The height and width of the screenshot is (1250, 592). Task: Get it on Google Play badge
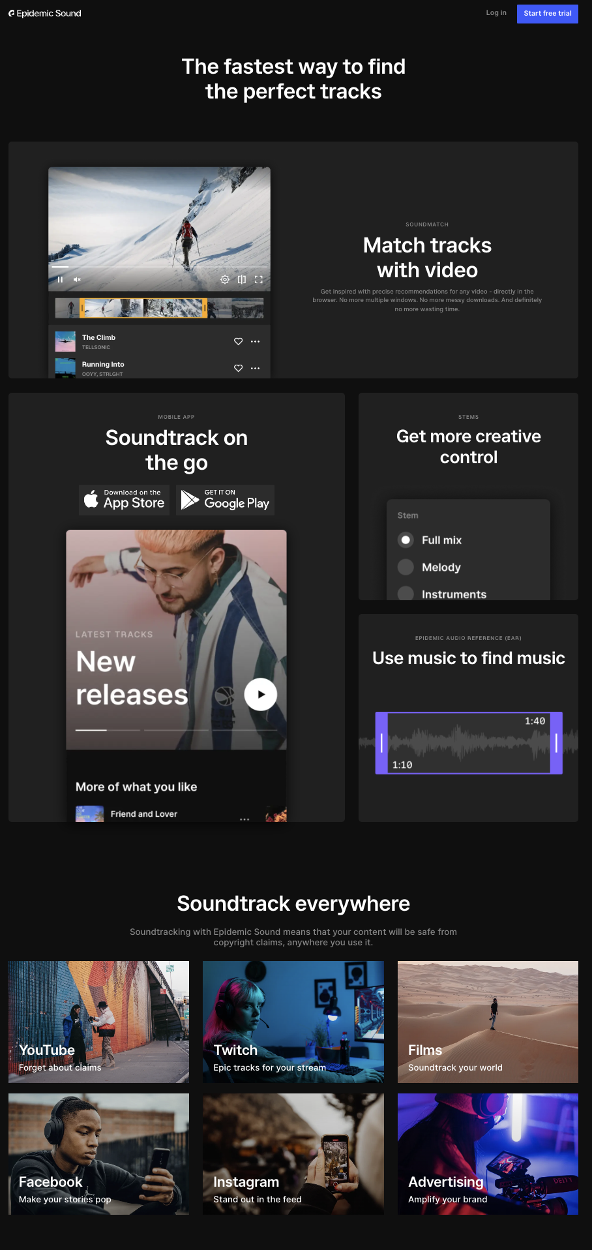(225, 500)
